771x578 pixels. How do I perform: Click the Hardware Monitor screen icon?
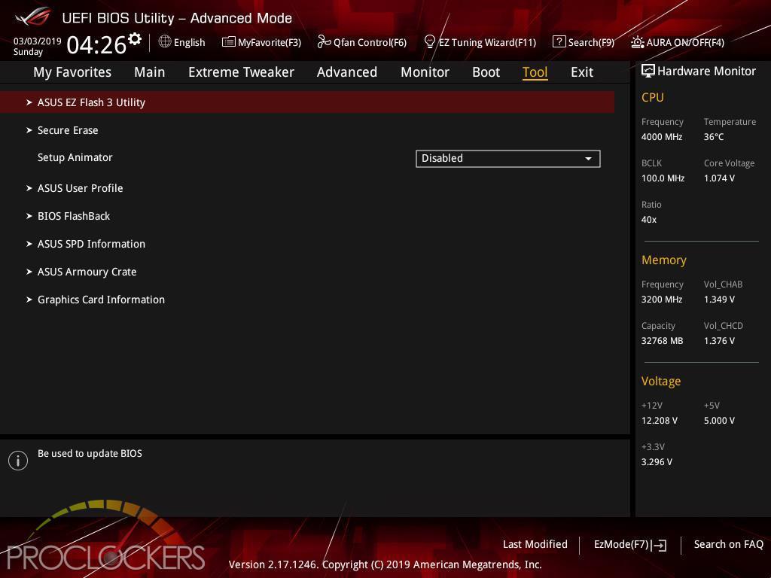click(x=648, y=71)
